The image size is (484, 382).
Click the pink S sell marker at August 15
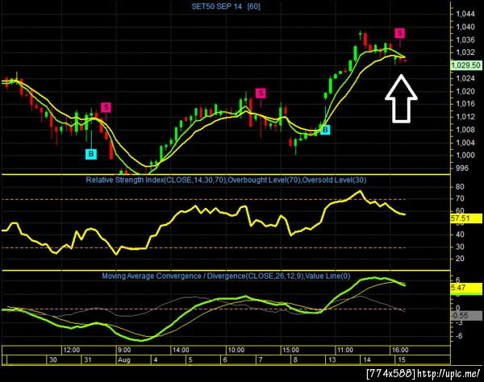click(x=400, y=33)
